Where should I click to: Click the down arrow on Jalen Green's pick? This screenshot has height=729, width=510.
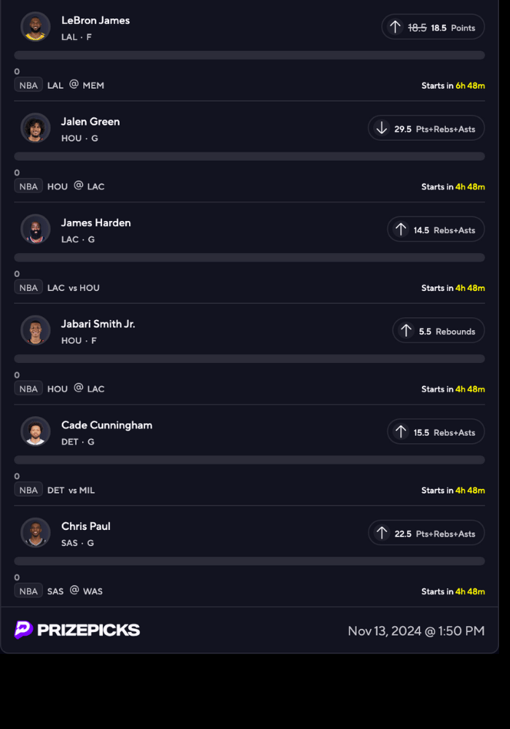pos(381,128)
